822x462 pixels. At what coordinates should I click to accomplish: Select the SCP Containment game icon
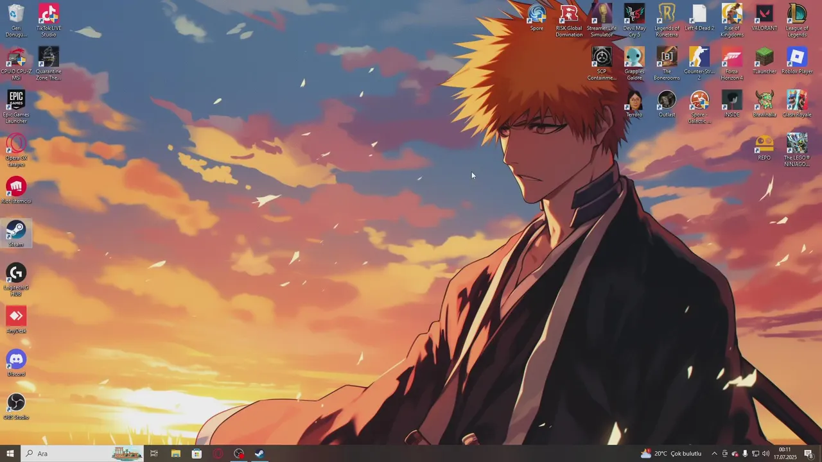602,64
